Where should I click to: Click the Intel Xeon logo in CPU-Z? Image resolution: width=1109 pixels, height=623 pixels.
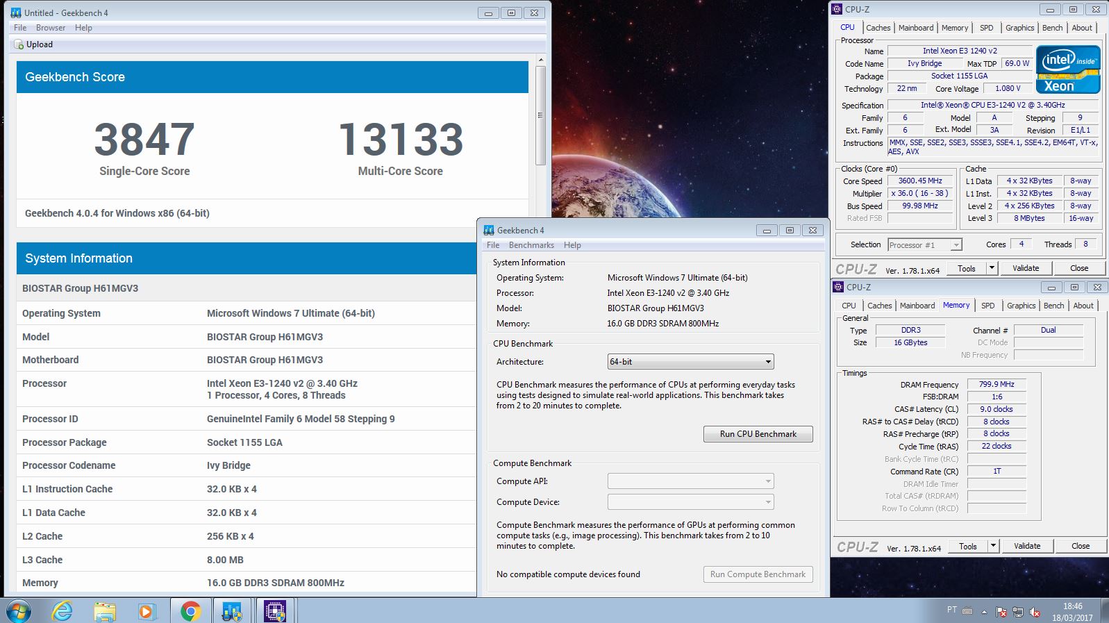(1068, 69)
